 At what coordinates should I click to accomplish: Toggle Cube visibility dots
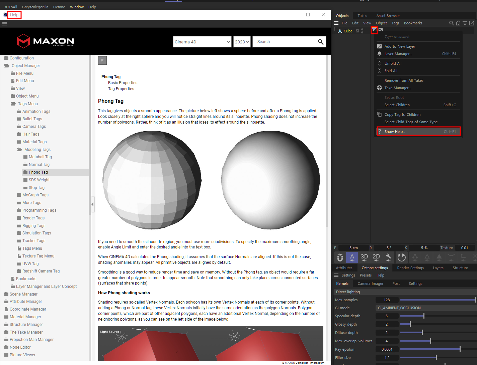[x=362, y=31]
